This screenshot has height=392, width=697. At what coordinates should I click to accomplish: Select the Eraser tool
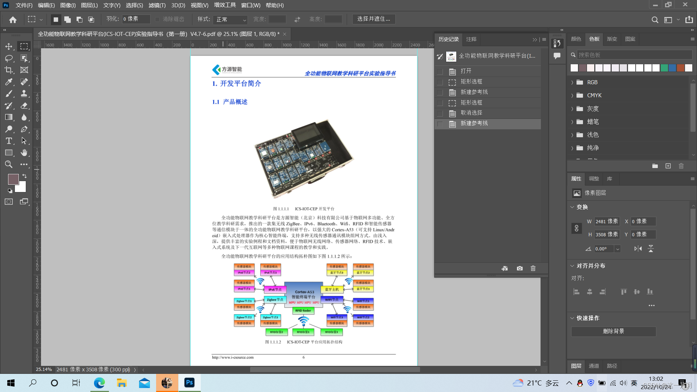point(24,106)
